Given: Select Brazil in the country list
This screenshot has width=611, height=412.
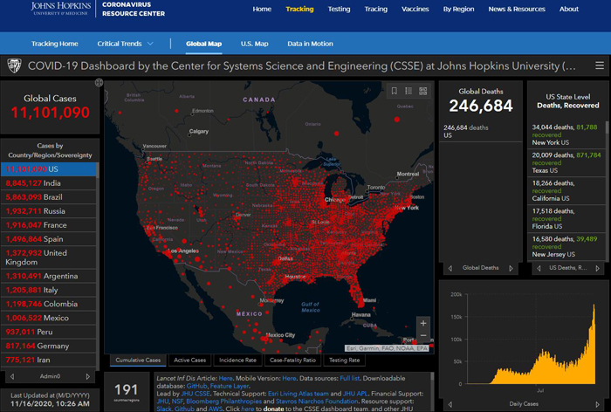Looking at the screenshot, I should point(48,197).
